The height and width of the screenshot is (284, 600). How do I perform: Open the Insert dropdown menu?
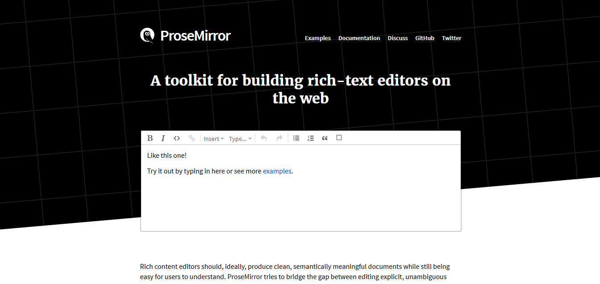[x=214, y=139]
